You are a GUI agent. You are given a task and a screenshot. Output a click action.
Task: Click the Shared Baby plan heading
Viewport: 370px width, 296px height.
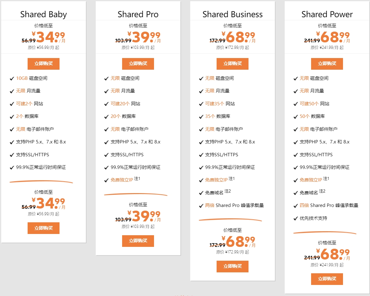click(x=43, y=14)
